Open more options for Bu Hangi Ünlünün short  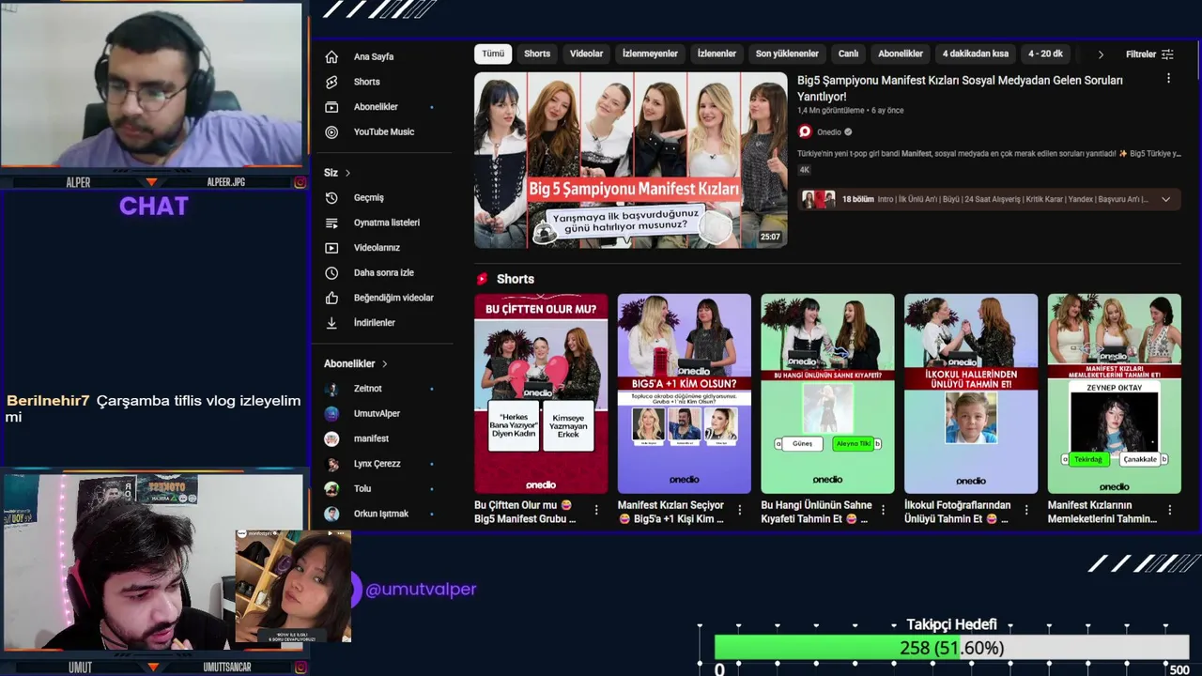[x=883, y=511]
